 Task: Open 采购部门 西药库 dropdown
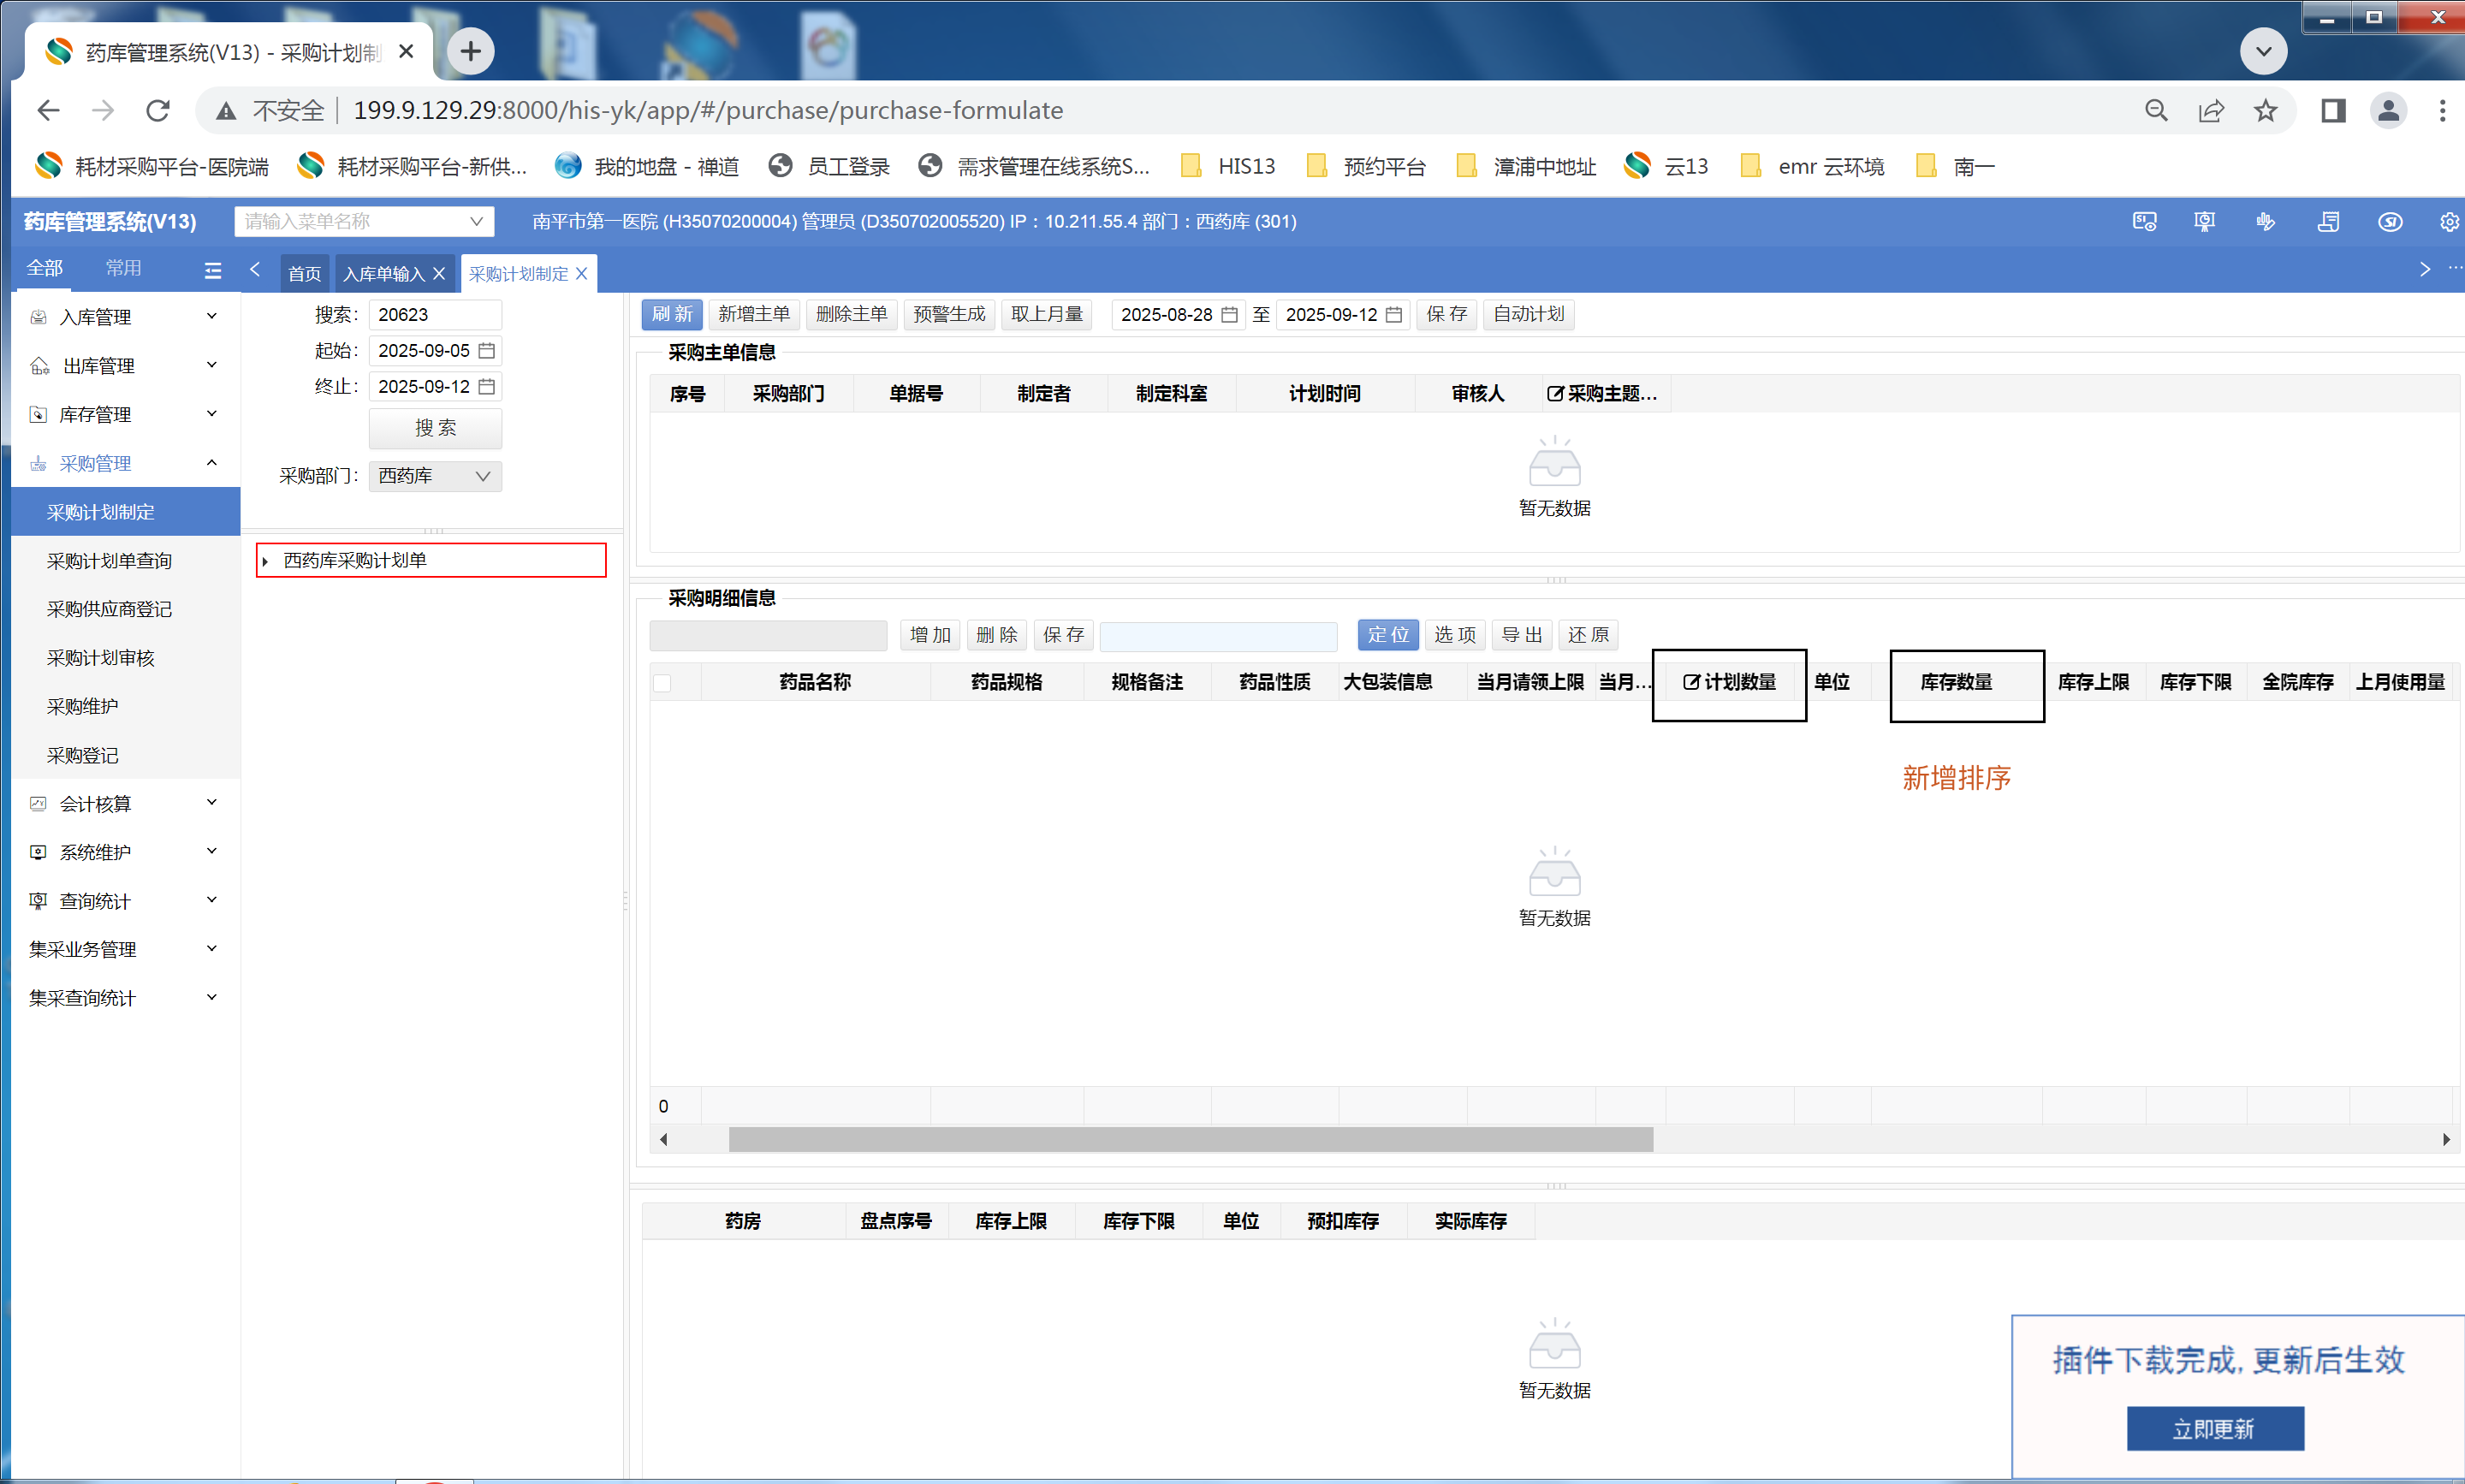click(x=435, y=476)
